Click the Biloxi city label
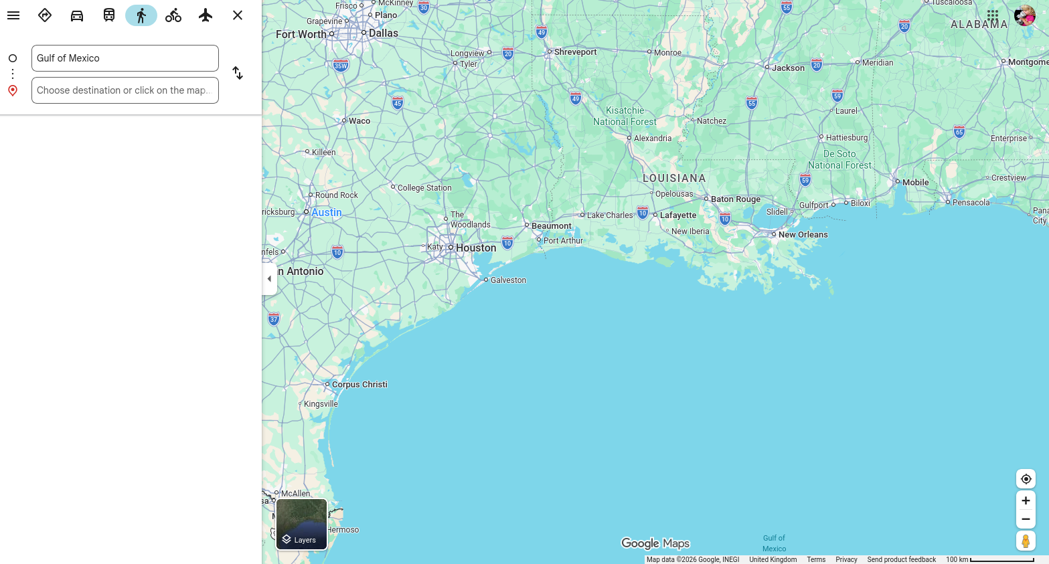The height and width of the screenshot is (564, 1049). 861,203
